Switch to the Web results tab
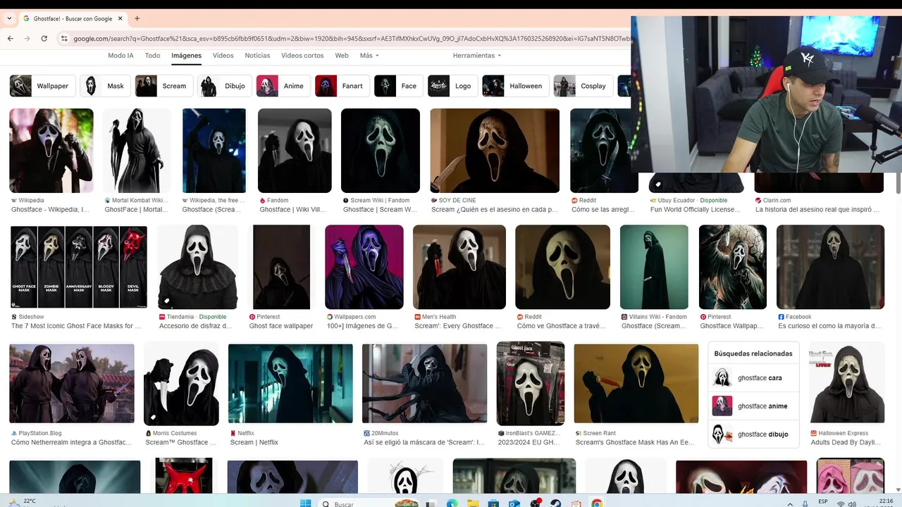902x507 pixels. [x=342, y=56]
